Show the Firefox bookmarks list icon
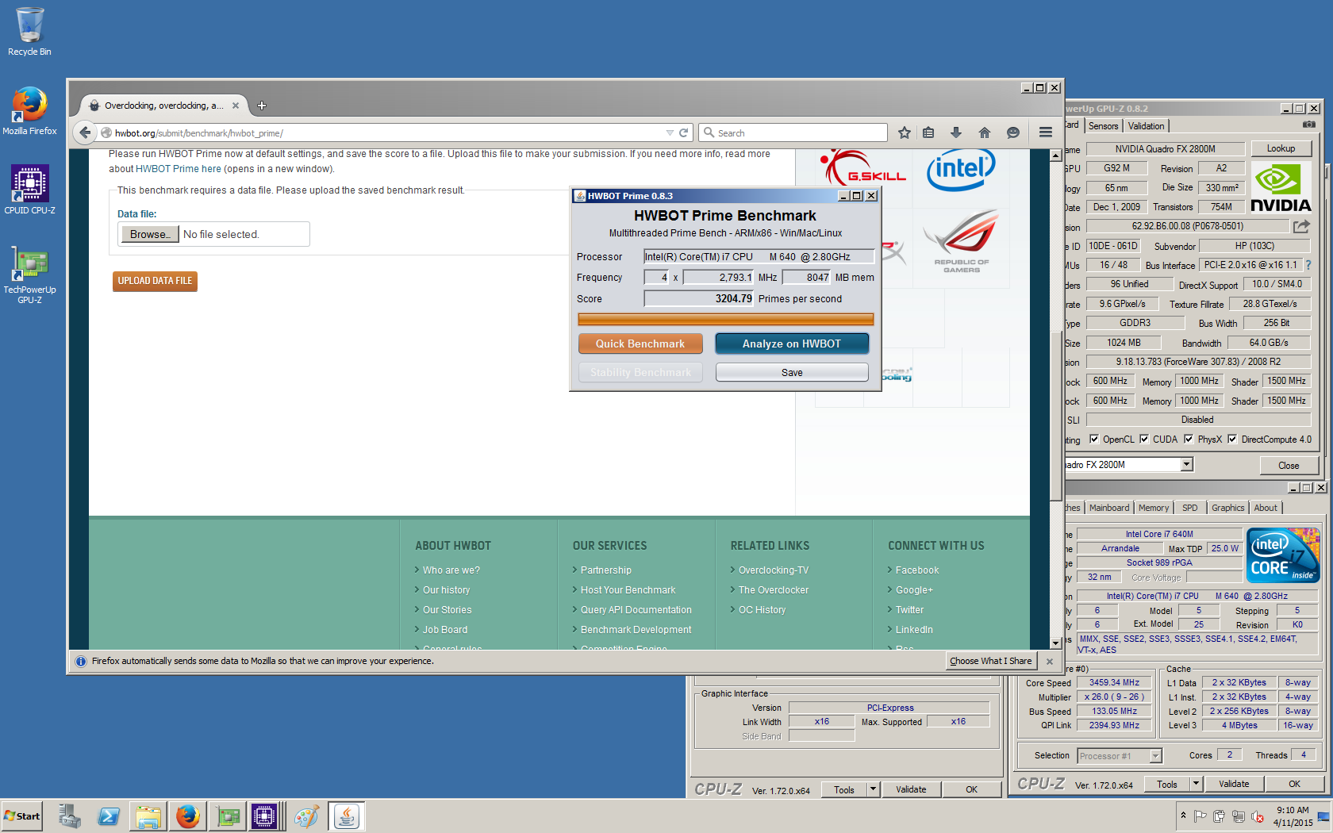The height and width of the screenshot is (833, 1333). (x=928, y=132)
